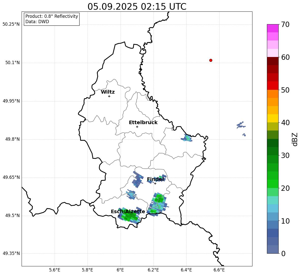
Task: Click the 5.6°E longitude label
Action: tap(55, 270)
